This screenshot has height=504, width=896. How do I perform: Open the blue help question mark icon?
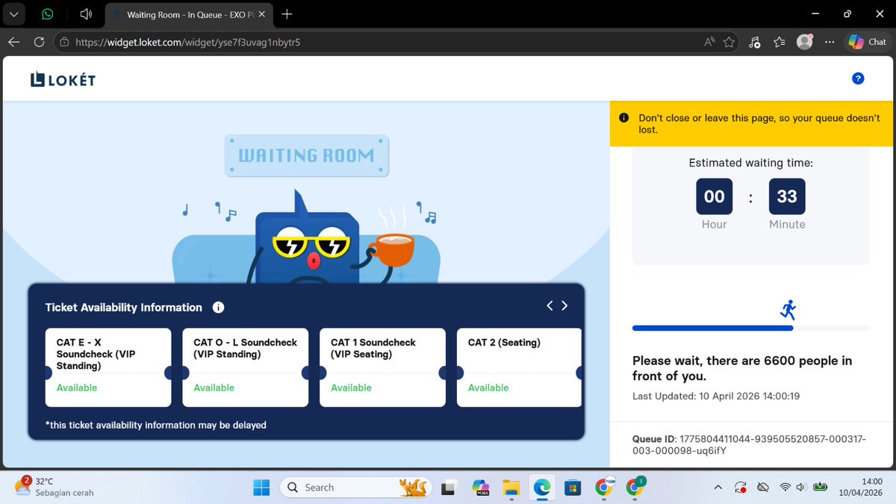click(858, 78)
